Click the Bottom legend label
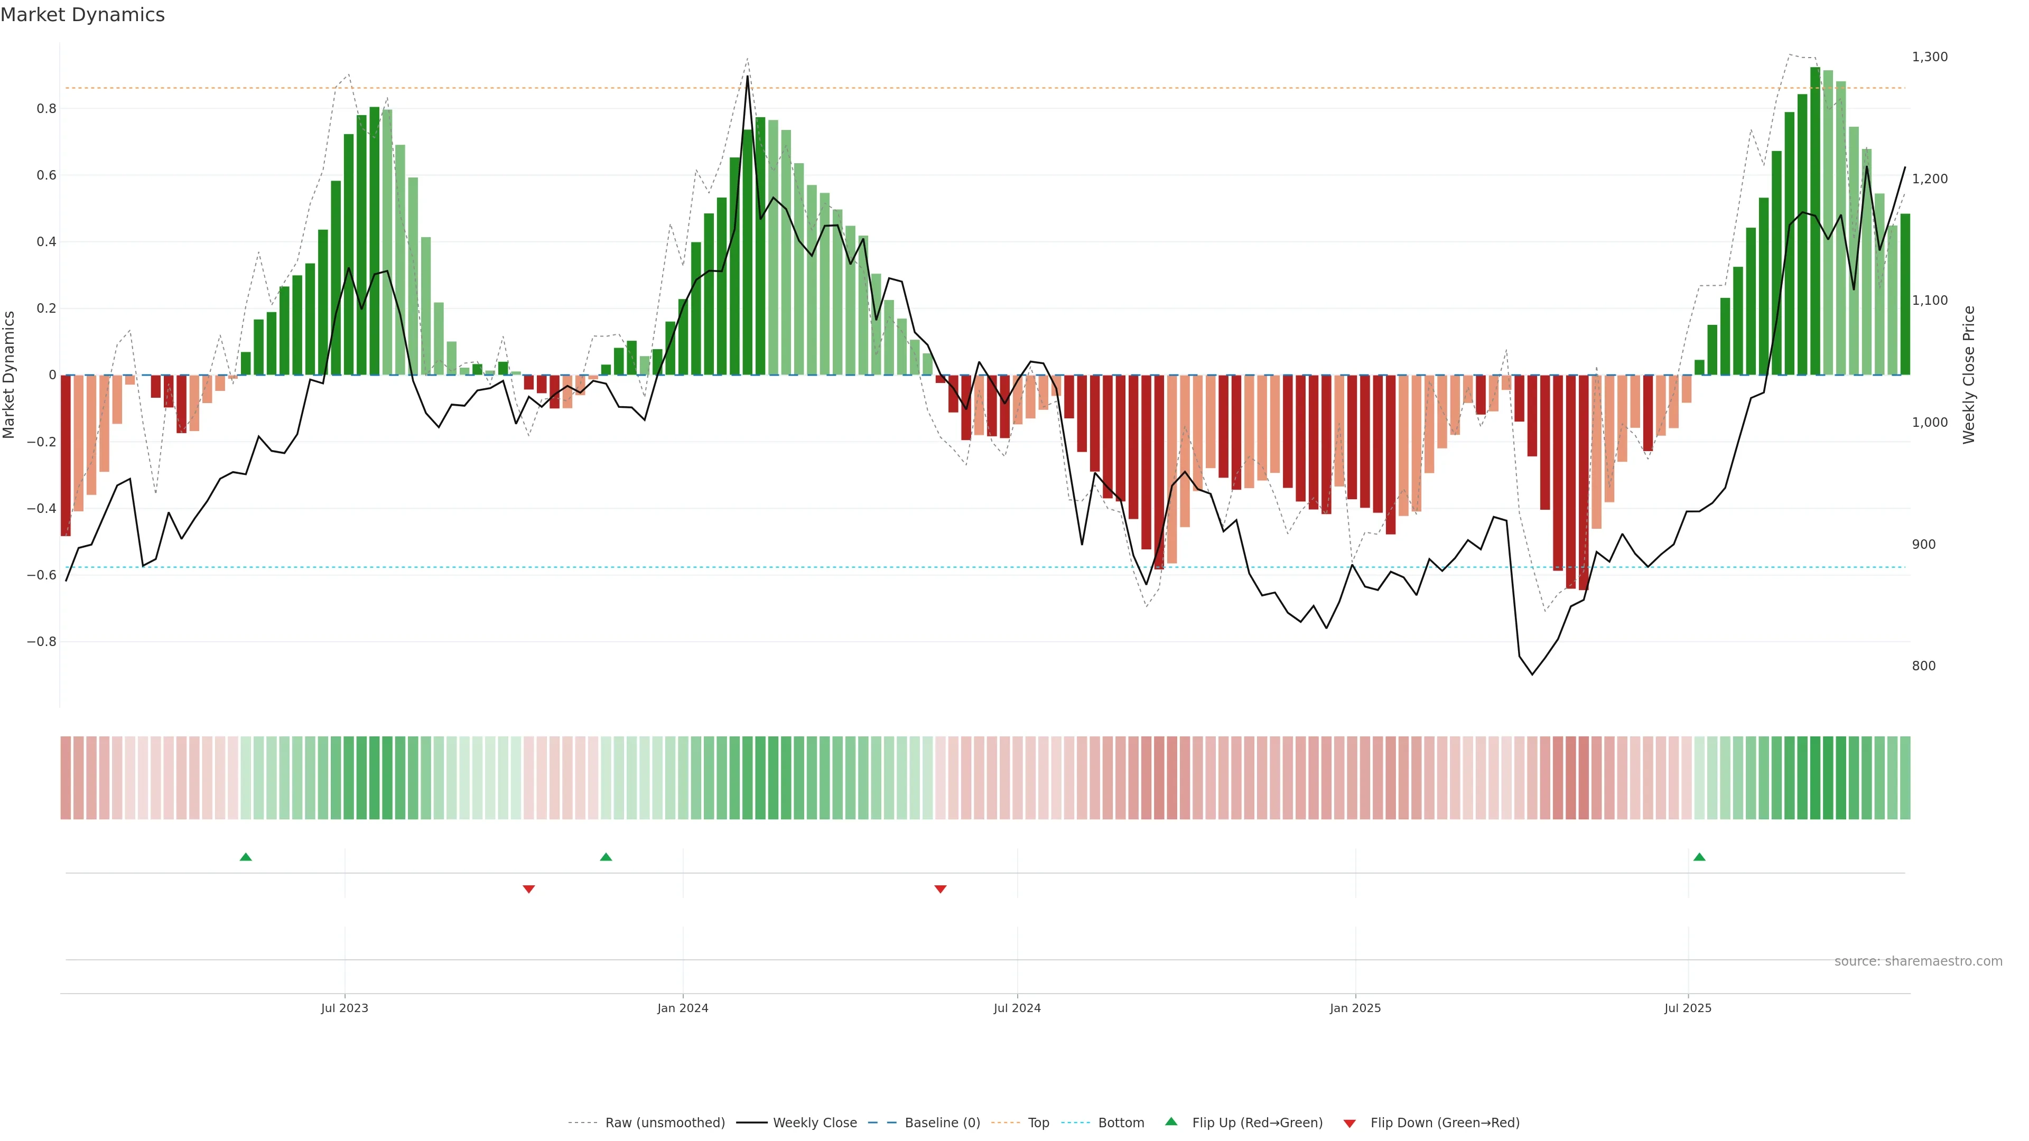 [x=1121, y=1123]
